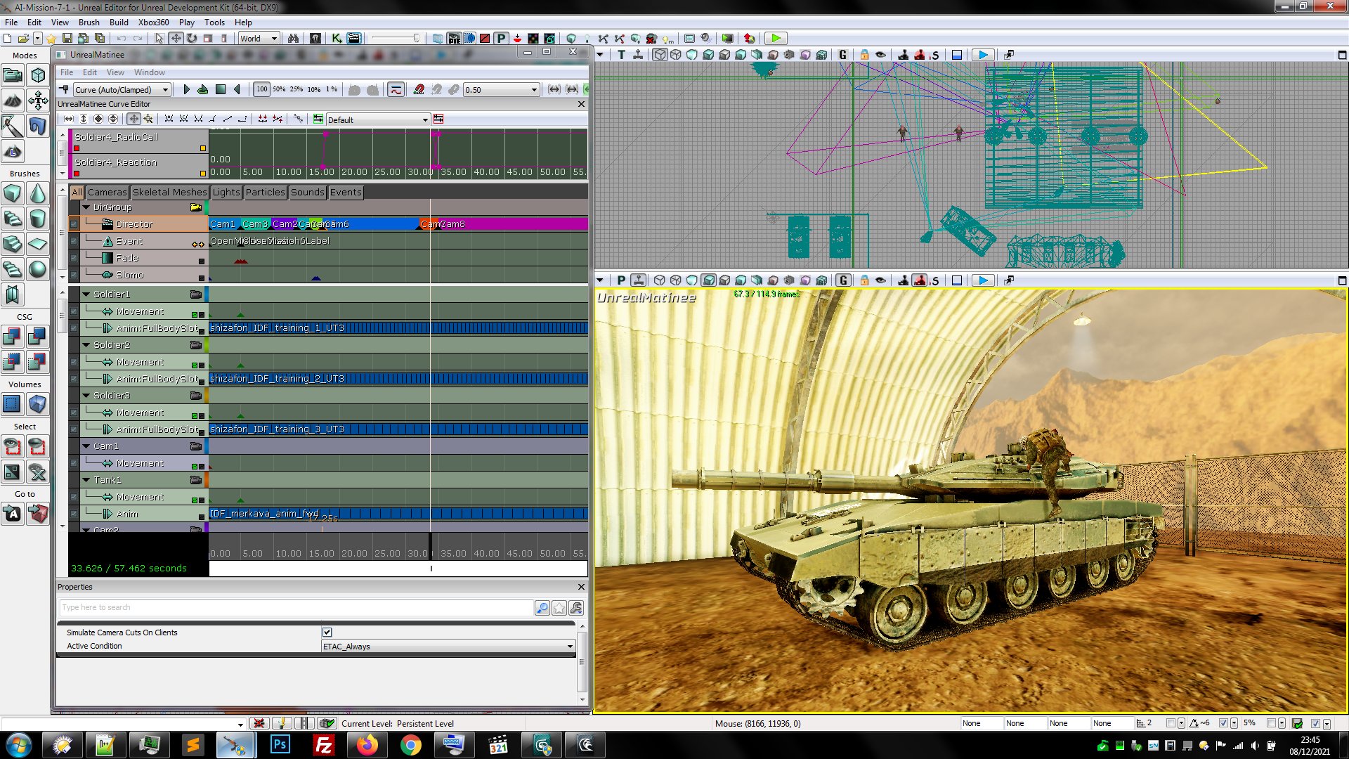Click the Default group filter button

[375, 119]
